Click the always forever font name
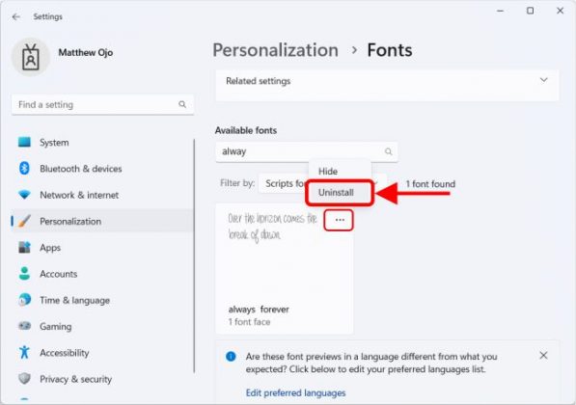The height and width of the screenshot is (405, 576). [x=259, y=310]
